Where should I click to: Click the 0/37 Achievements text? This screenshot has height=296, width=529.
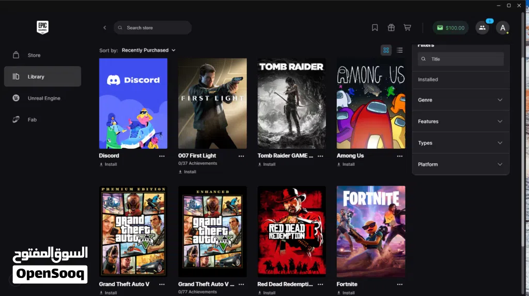click(x=198, y=163)
